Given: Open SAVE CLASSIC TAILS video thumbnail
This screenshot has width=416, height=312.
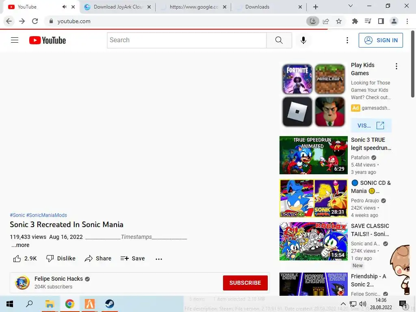Looking at the screenshot, I should coord(313,241).
